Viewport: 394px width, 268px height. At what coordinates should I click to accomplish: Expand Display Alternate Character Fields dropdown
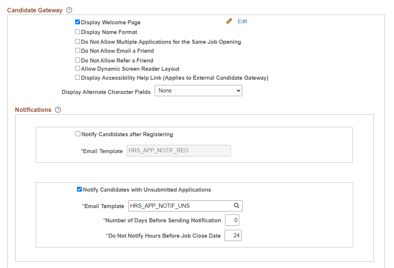[x=198, y=91]
